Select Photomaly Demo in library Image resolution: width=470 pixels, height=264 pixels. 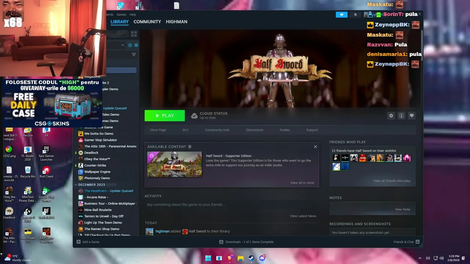[97, 178]
